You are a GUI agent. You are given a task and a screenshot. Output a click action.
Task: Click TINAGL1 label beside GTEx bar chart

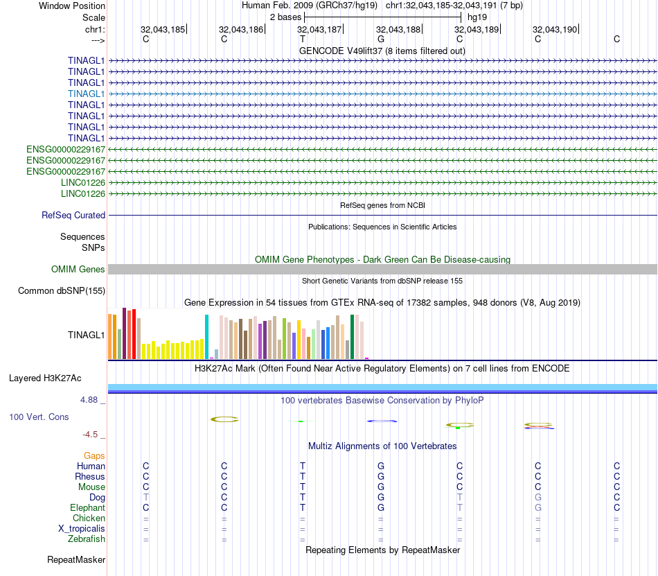point(86,335)
